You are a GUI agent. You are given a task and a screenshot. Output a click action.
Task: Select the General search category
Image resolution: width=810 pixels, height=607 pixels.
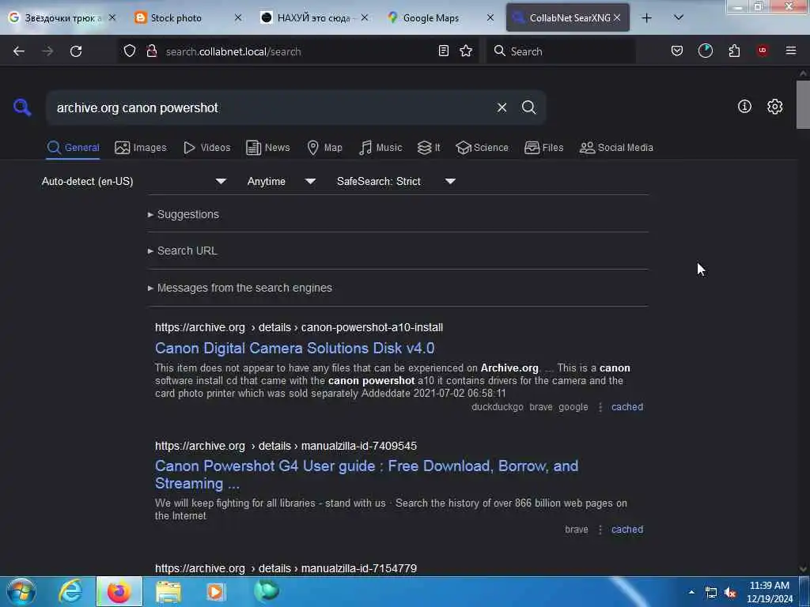(x=73, y=148)
